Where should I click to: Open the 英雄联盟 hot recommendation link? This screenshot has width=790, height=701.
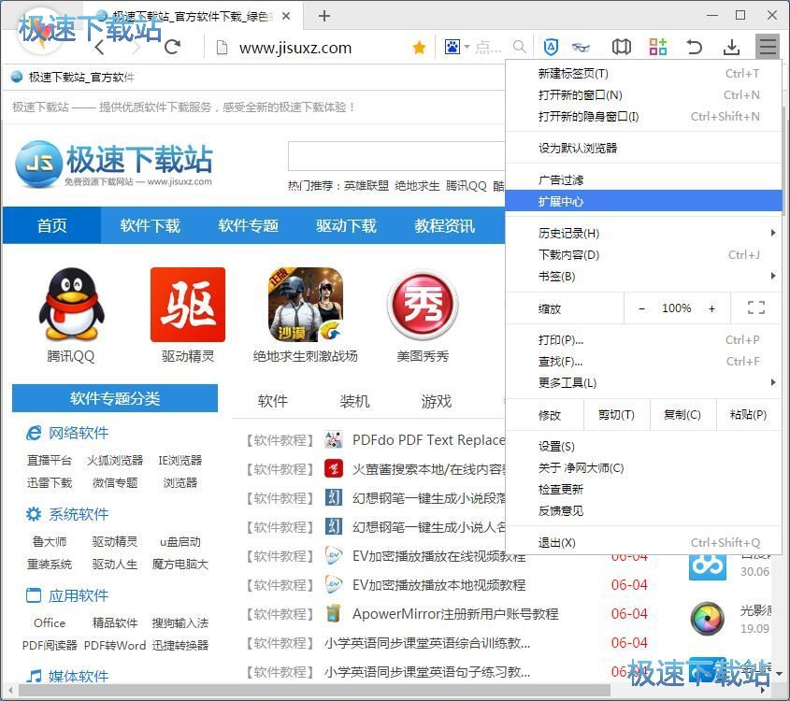366,186
